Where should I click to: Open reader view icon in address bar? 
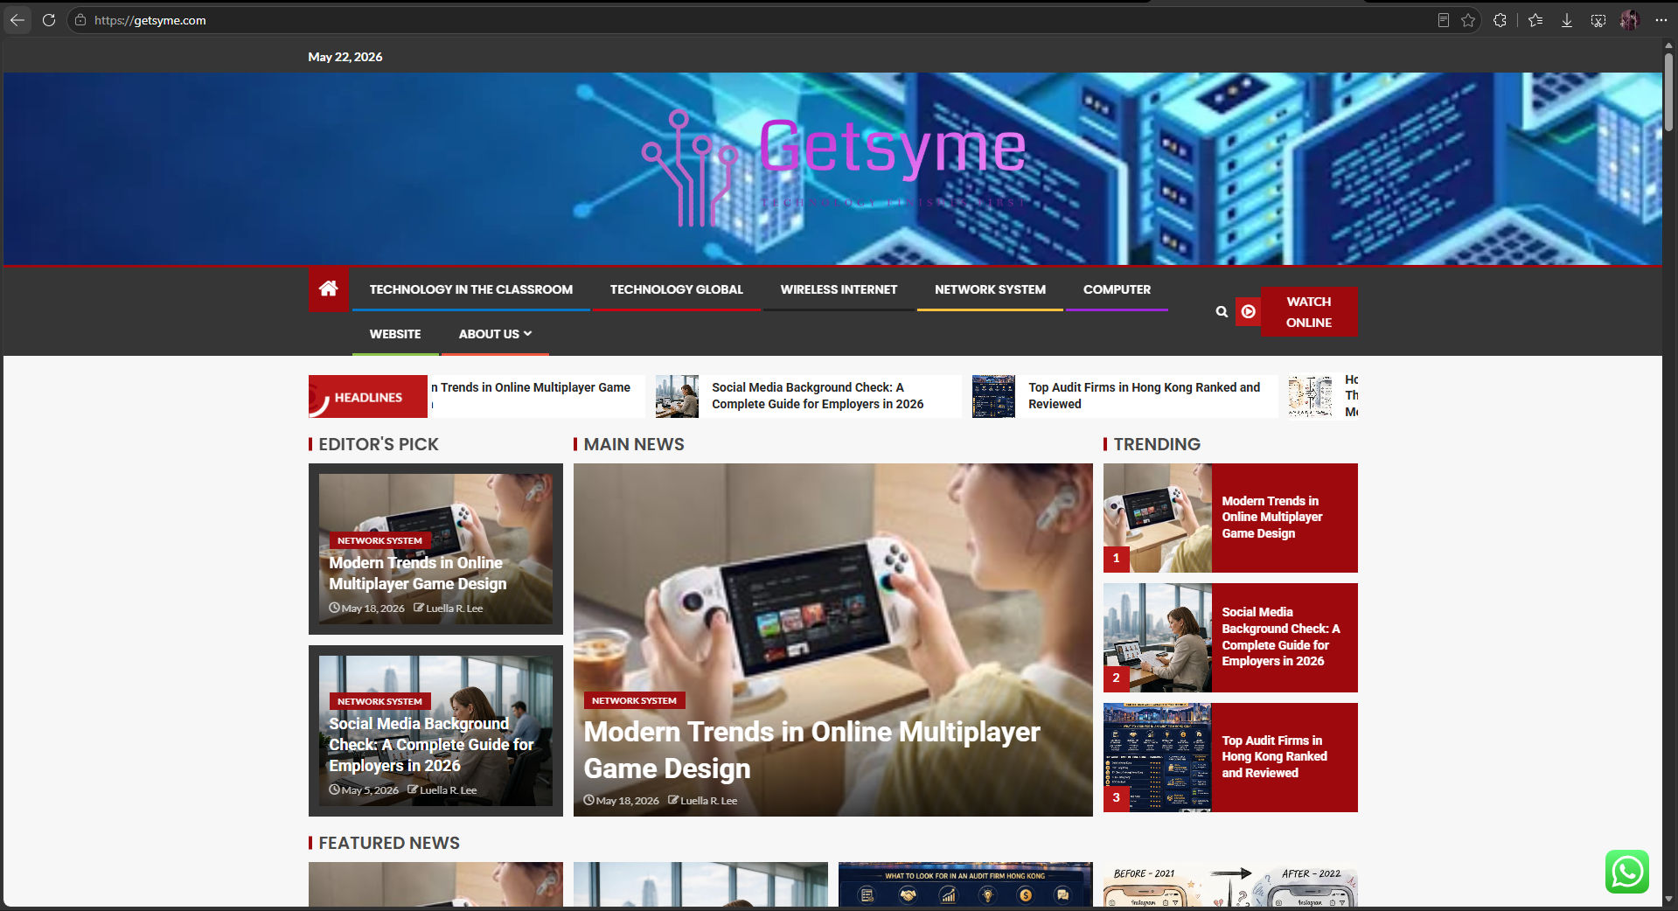pos(1444,20)
